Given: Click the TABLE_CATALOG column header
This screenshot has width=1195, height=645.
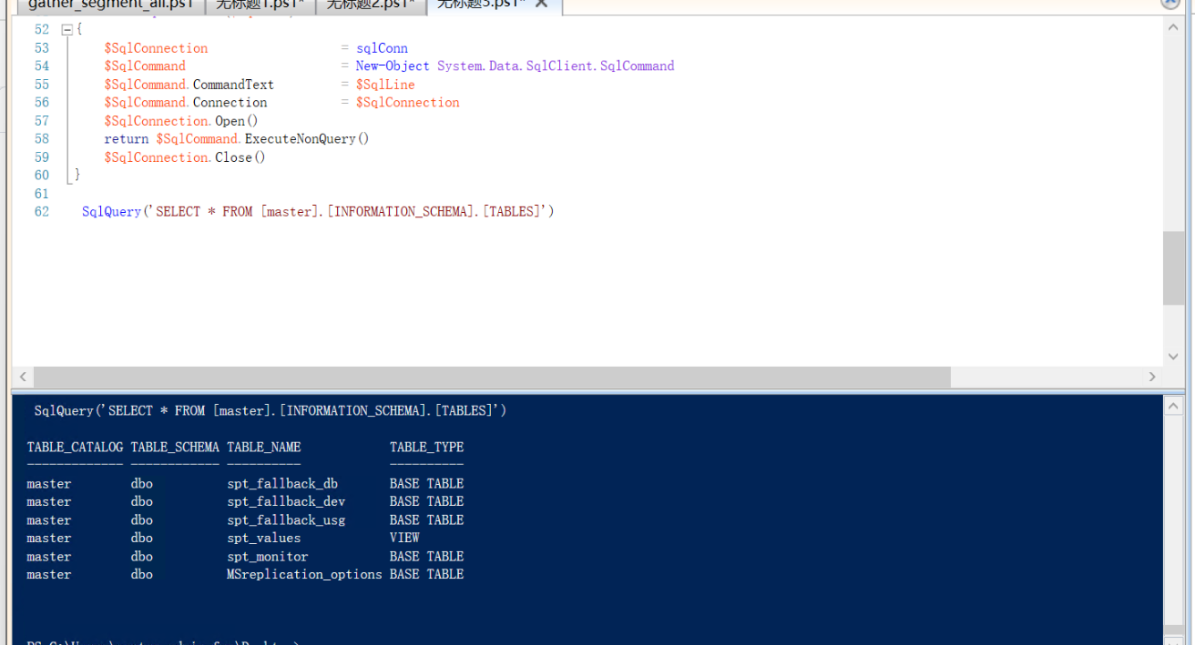Looking at the screenshot, I should (x=75, y=448).
